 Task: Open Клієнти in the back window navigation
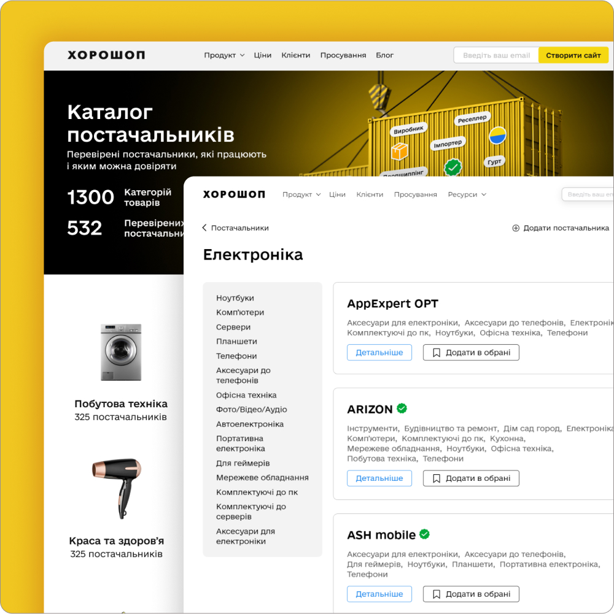[295, 55]
